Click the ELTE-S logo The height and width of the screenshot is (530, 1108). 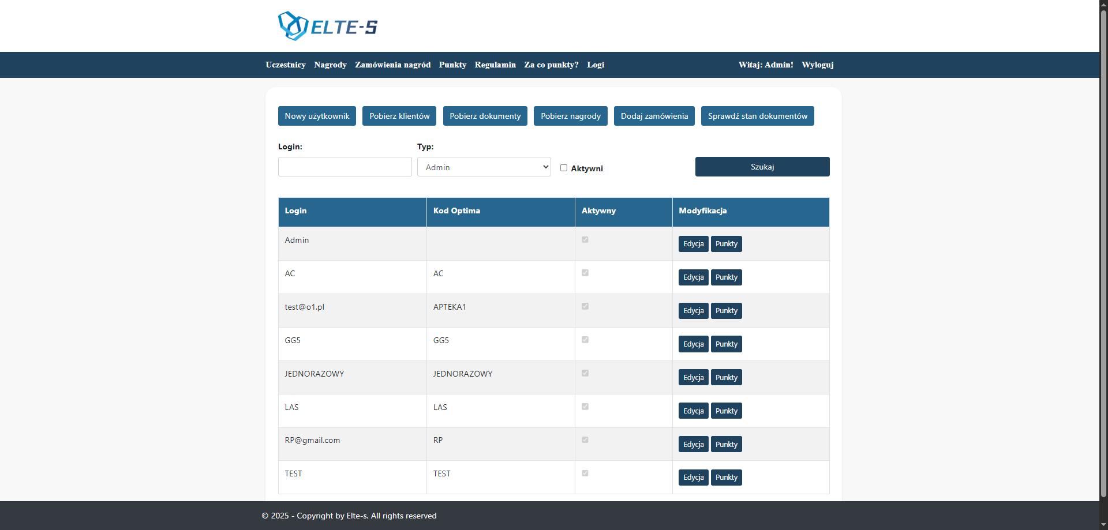328,27
